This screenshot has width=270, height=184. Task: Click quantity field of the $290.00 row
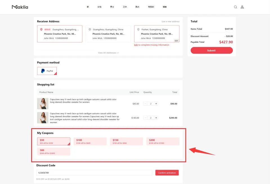(151, 118)
